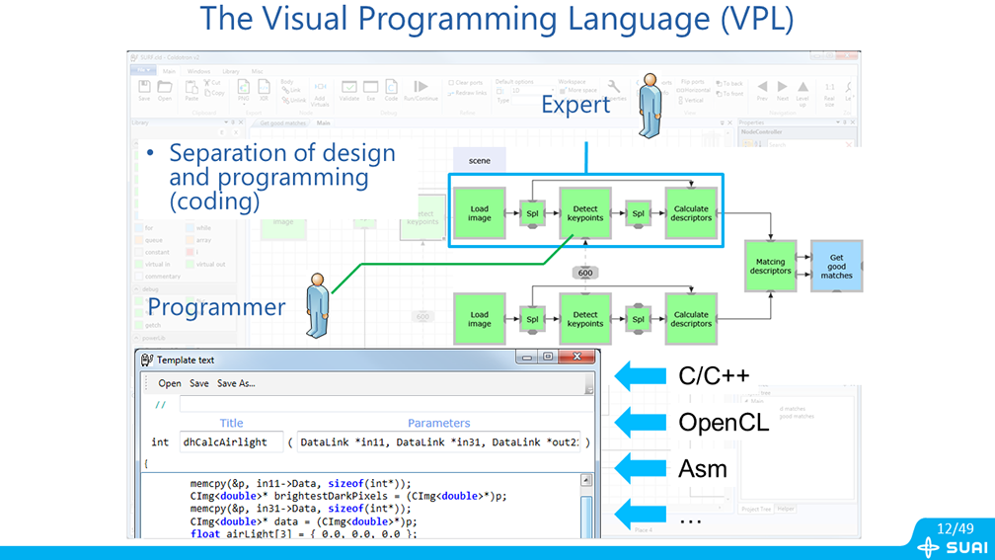Click the Code icon in the Debug group

(391, 88)
